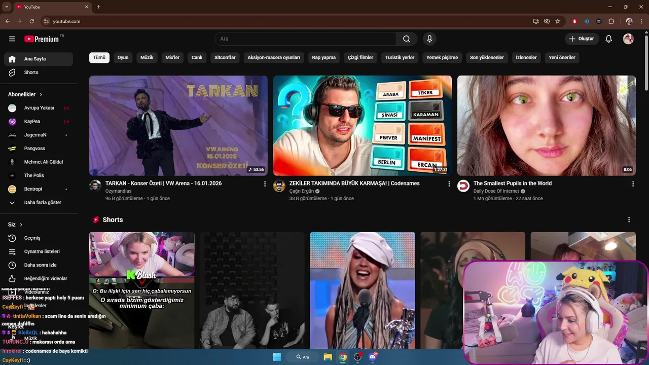Reload the page in Chrome
The width and height of the screenshot is (649, 365).
31,21
